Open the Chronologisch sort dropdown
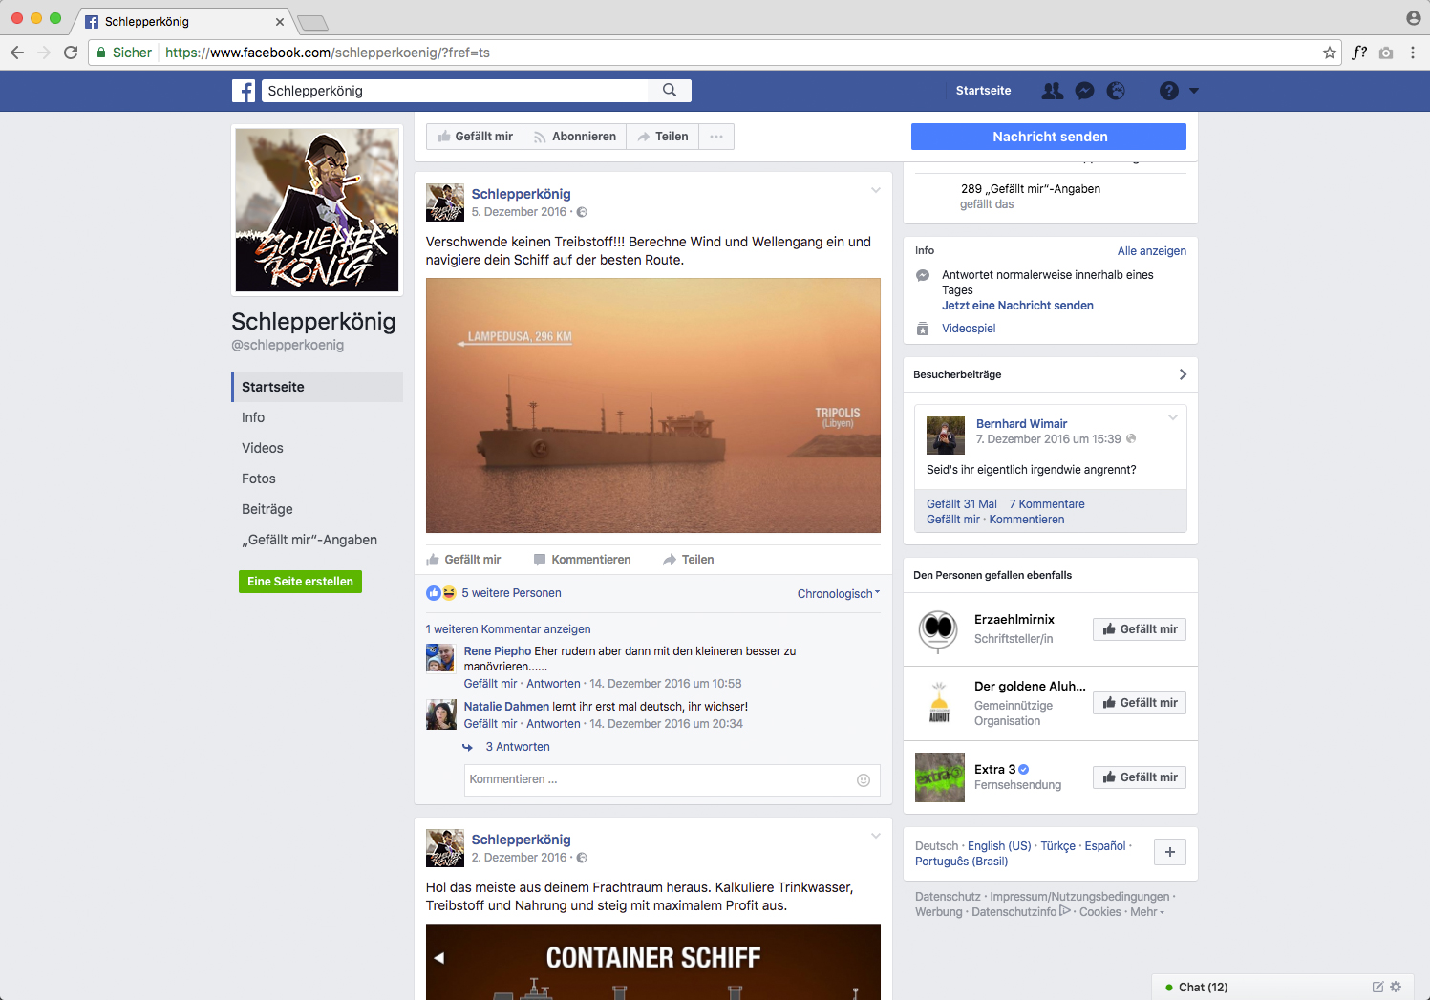The image size is (1430, 1000). [838, 594]
